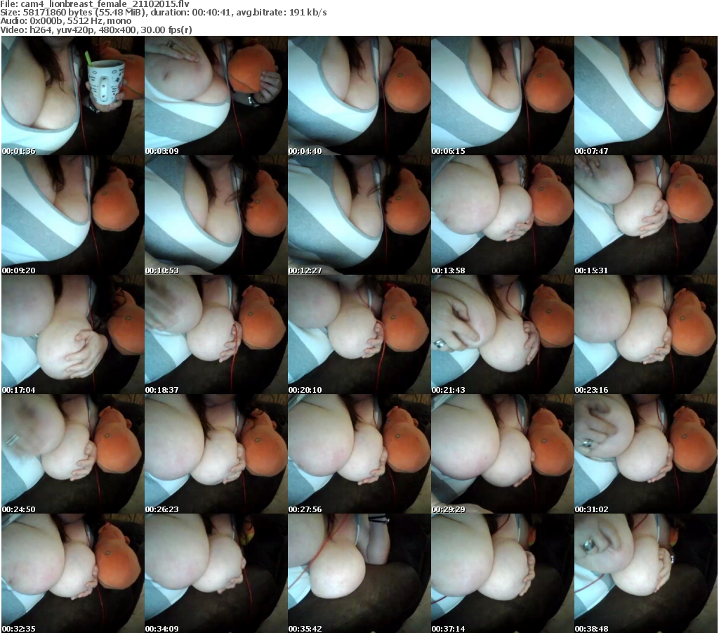
Task: Select the thumbnail stamped 00:20:10
Action: [359, 334]
